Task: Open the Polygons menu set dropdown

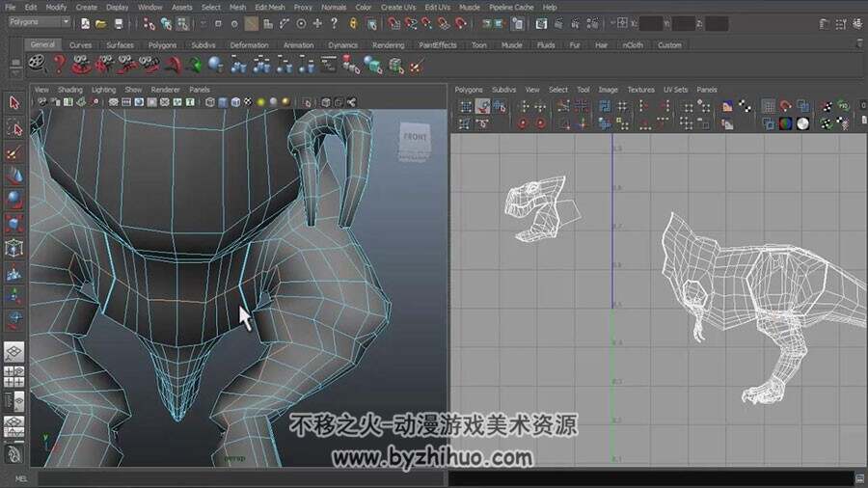Action: tap(40, 21)
